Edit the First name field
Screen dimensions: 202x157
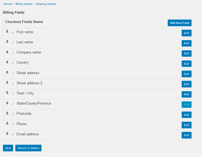(x=186, y=33)
